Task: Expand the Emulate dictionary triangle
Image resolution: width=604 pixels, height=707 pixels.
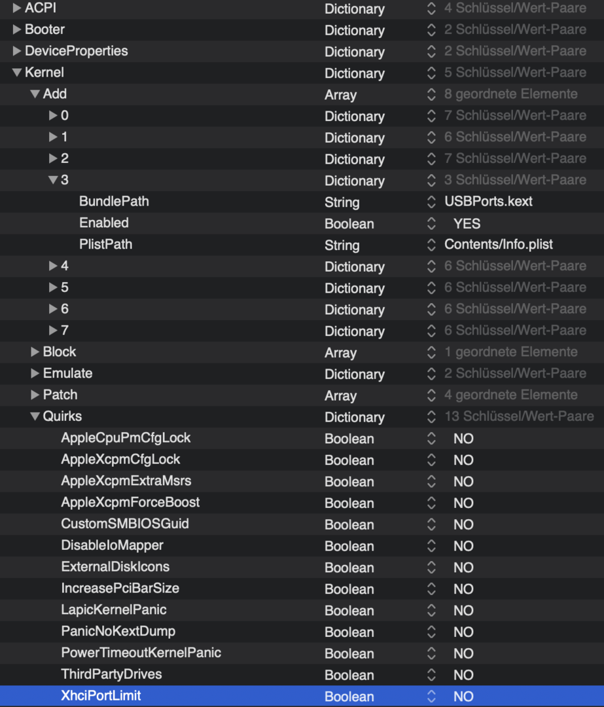Action: click(x=35, y=374)
